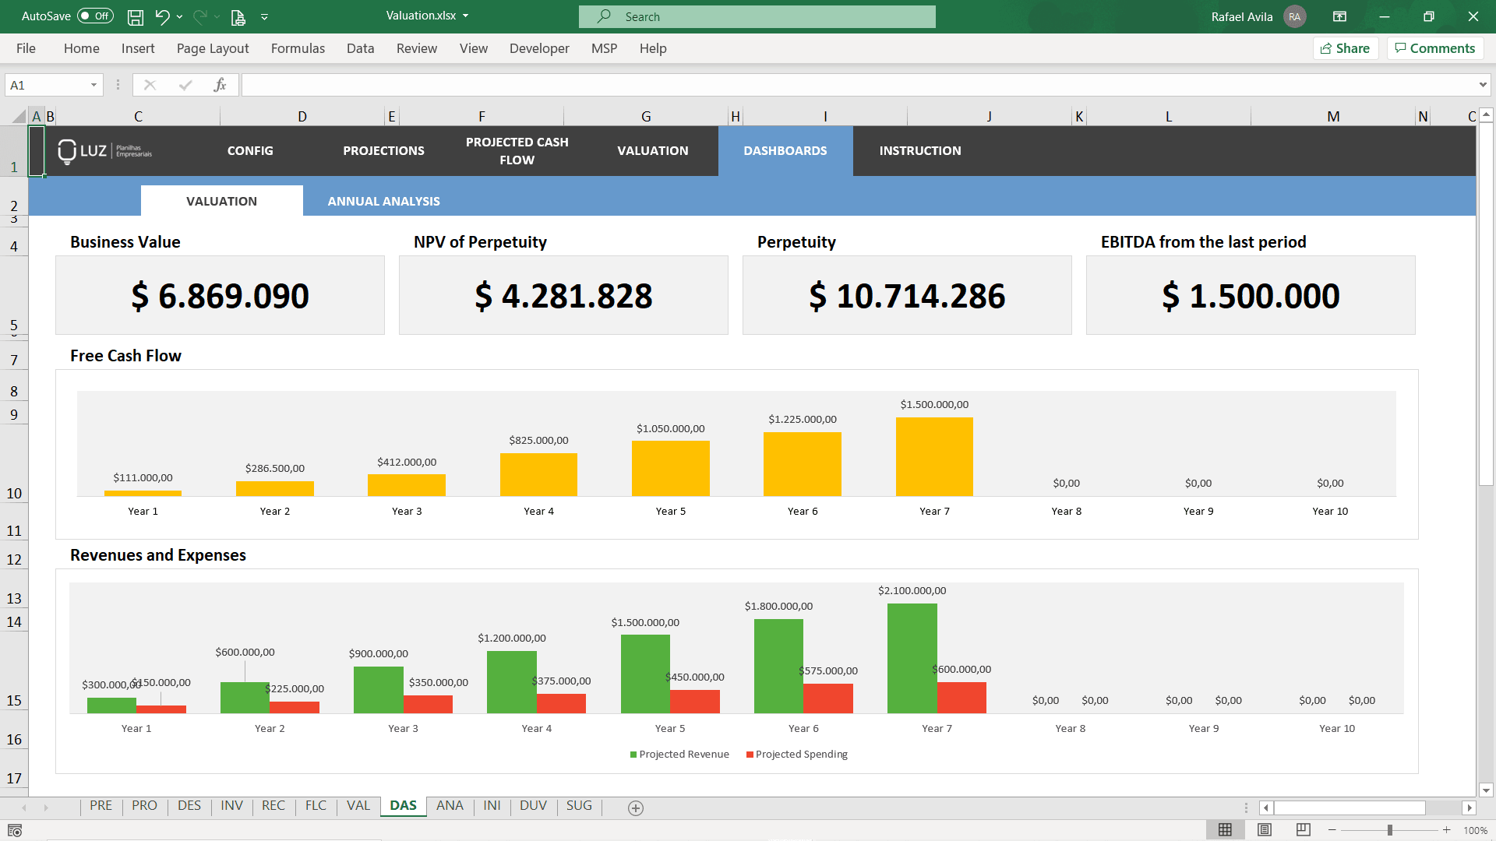Screen dimensions: 1496x841
Task: Click the Print Preview icon on the Quick Access Toolbar
Action: click(238, 16)
